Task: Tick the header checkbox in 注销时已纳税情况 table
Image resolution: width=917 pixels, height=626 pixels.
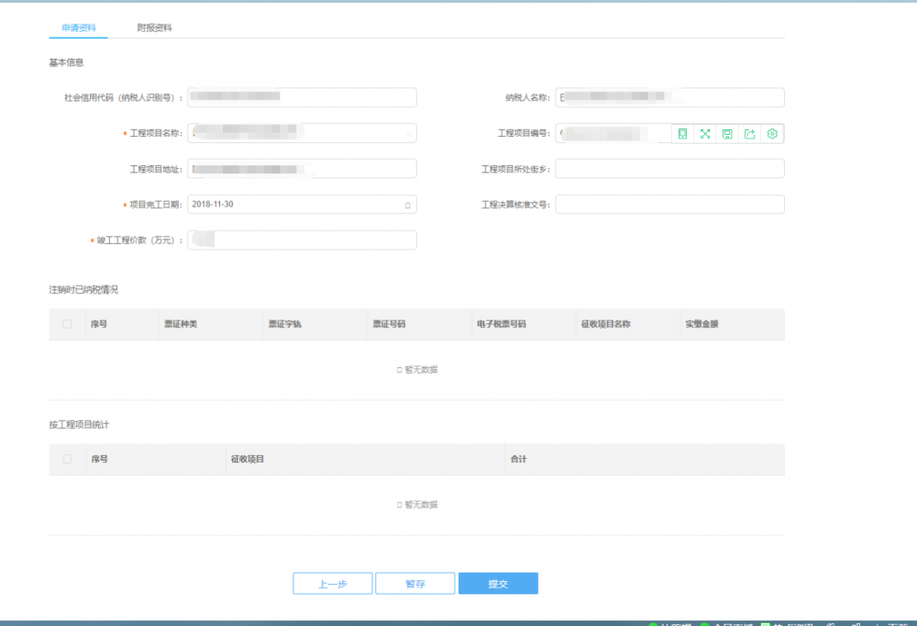Action: [67, 324]
